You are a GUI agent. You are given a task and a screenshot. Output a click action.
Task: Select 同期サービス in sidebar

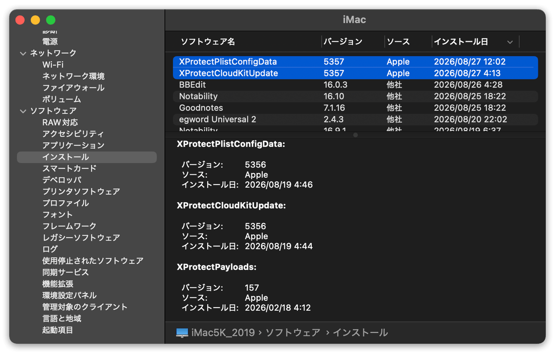(65, 272)
